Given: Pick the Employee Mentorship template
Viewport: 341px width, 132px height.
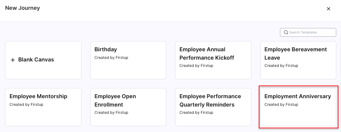Looking at the screenshot, I should point(43,107).
